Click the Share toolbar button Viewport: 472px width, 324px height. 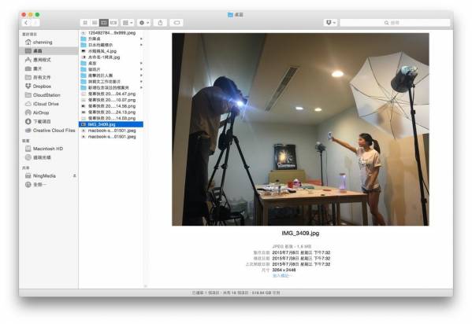[161, 23]
